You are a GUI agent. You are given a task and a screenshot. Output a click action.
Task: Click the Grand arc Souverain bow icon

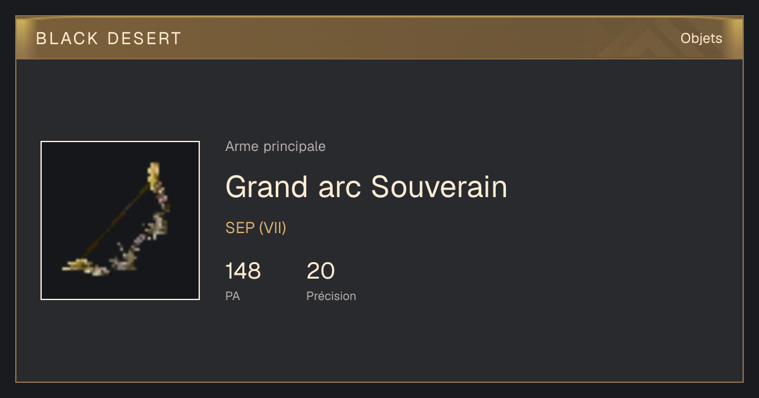point(116,220)
